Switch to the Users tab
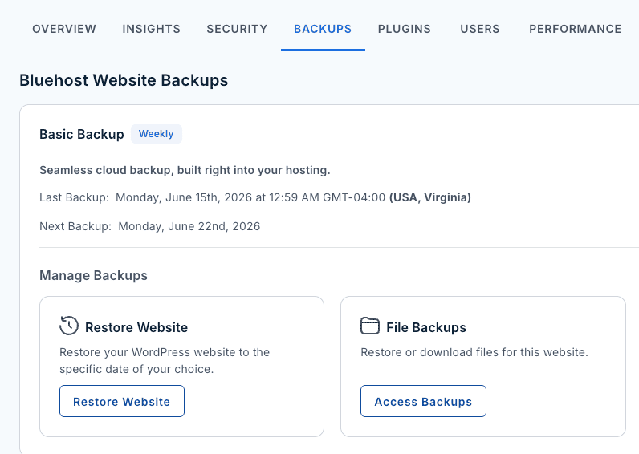The width and height of the screenshot is (639, 454). pyautogui.click(x=480, y=29)
